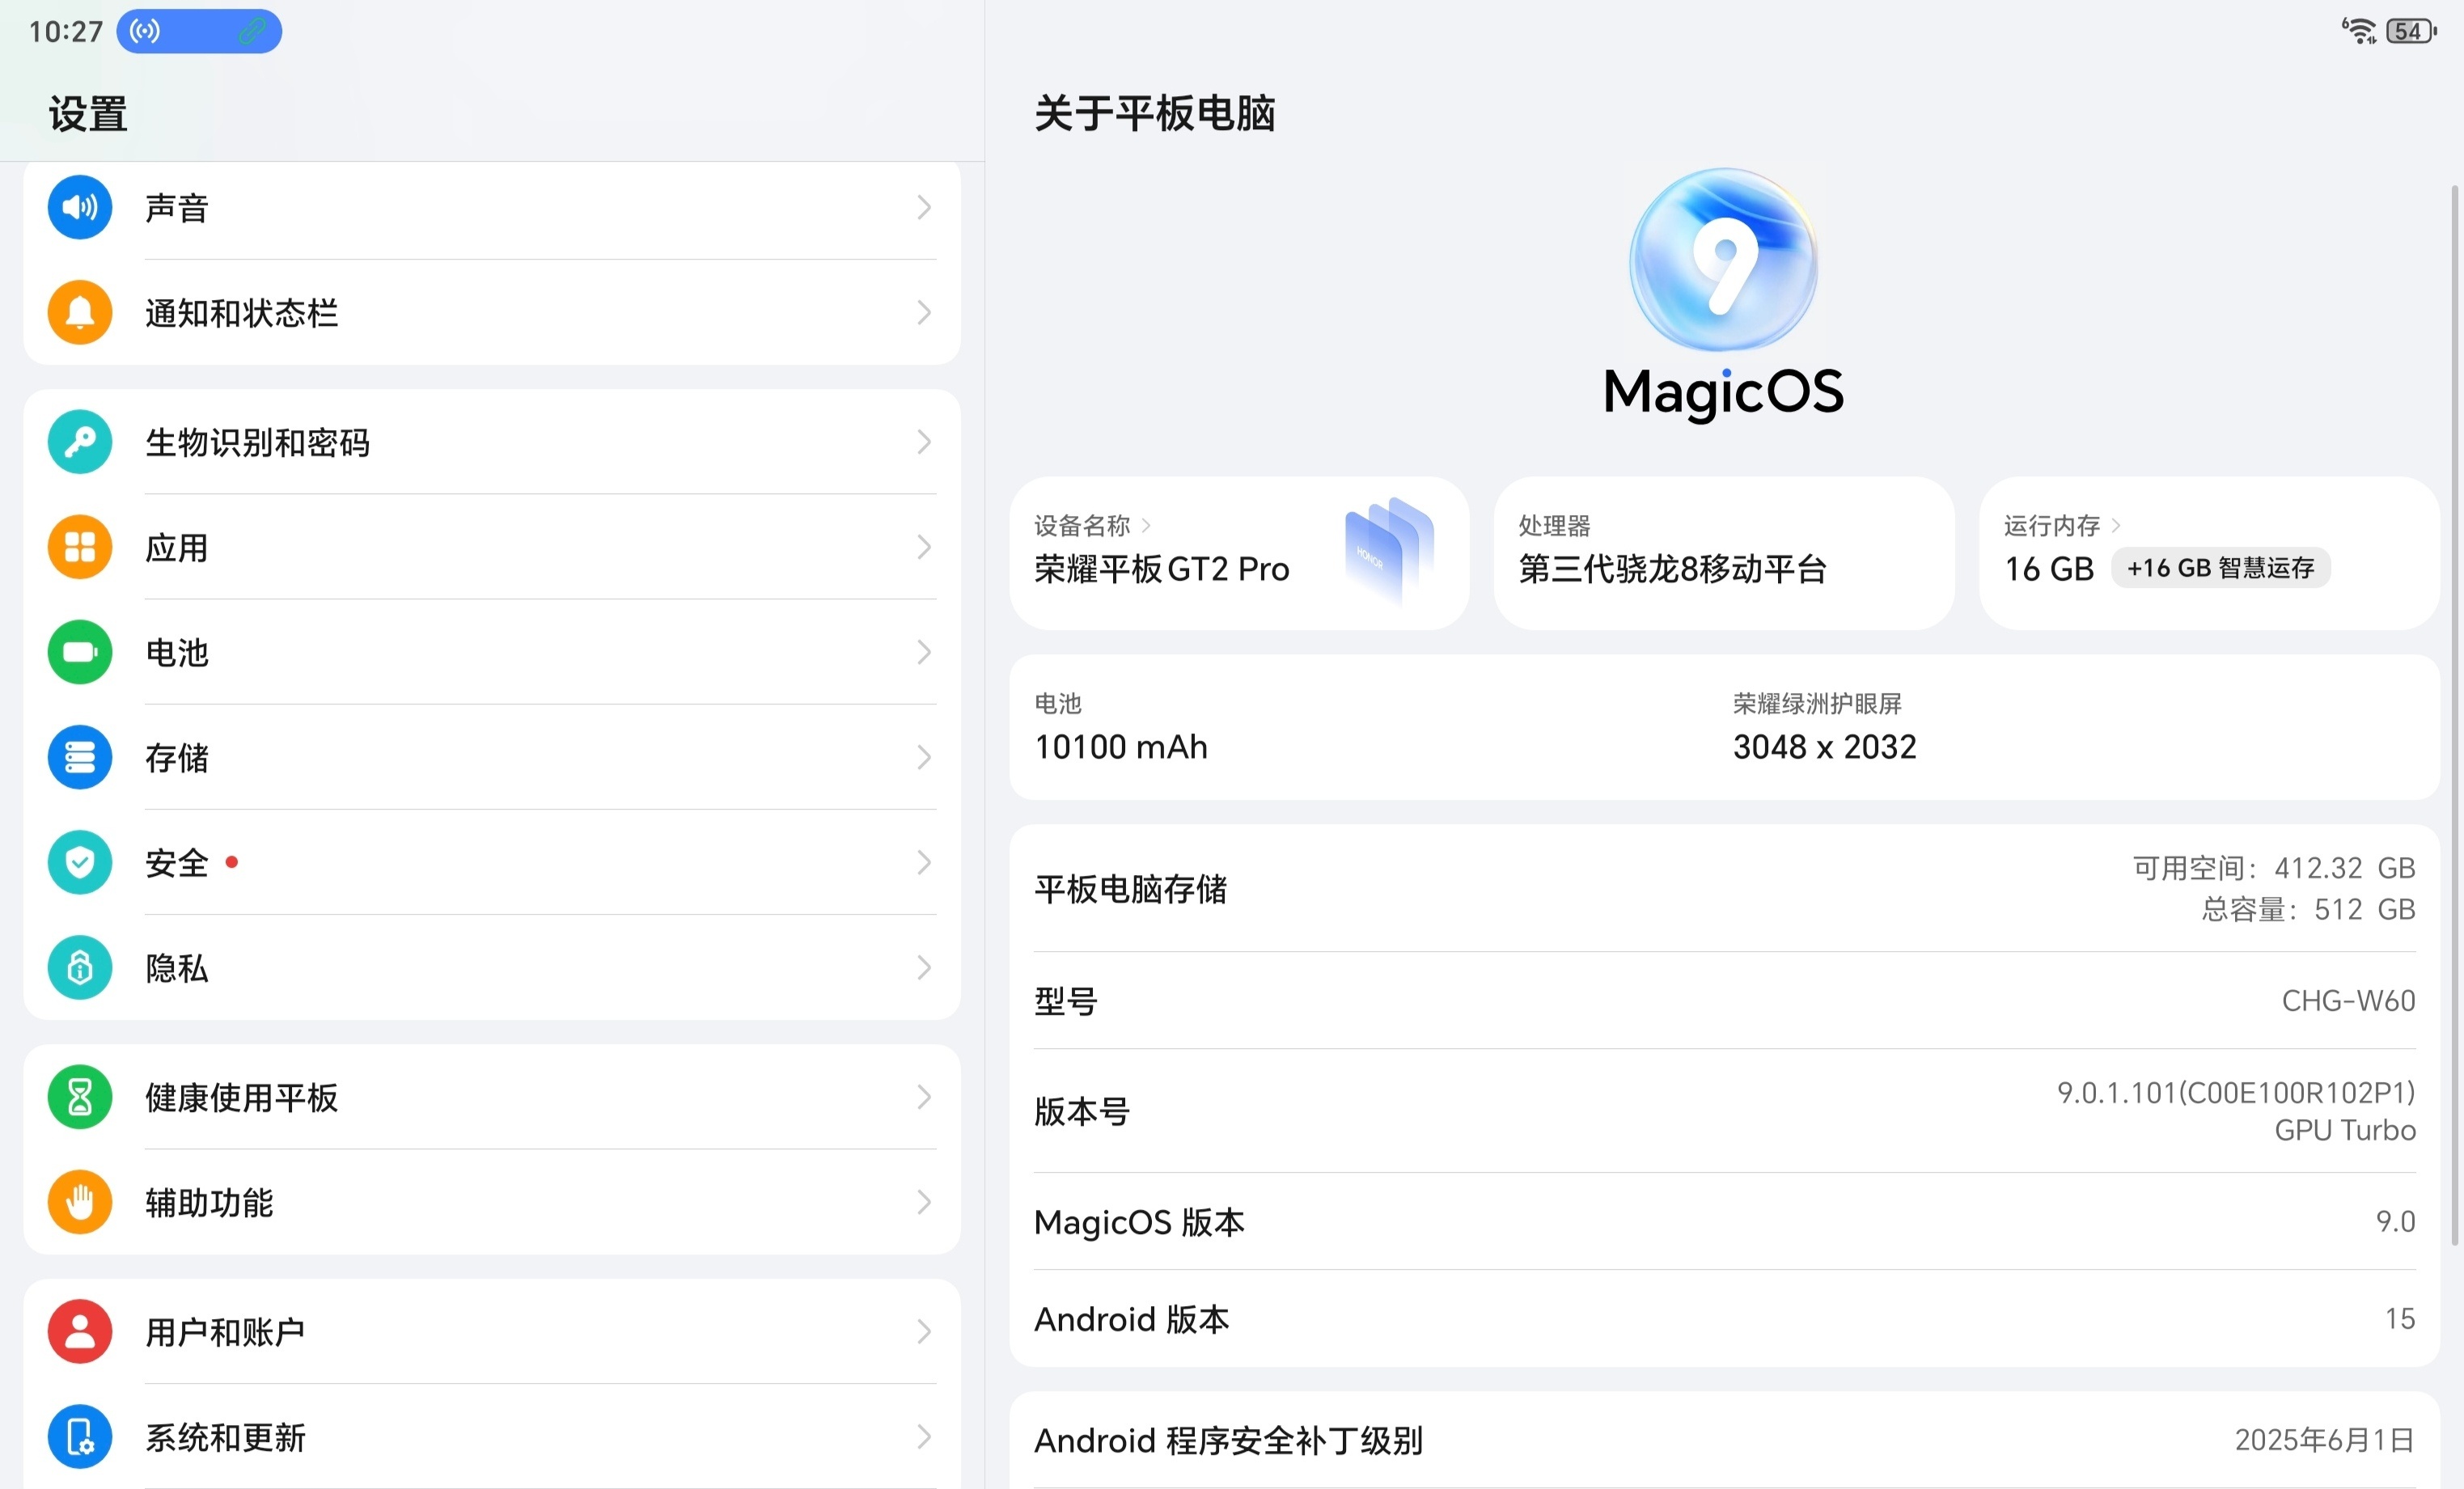Tap the Accessibility hand icon
Image resolution: width=2464 pixels, height=1489 pixels.
(80, 1202)
